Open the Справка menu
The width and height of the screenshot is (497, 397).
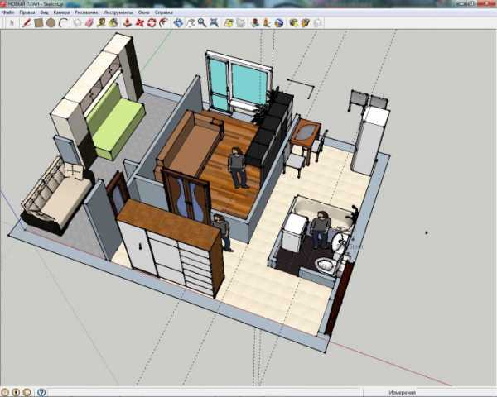pos(163,13)
